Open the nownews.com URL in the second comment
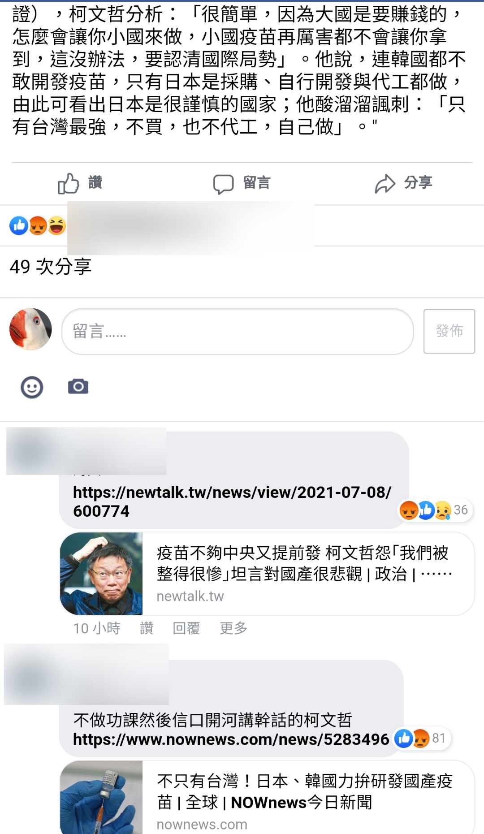The width and height of the screenshot is (484, 834). [231, 739]
